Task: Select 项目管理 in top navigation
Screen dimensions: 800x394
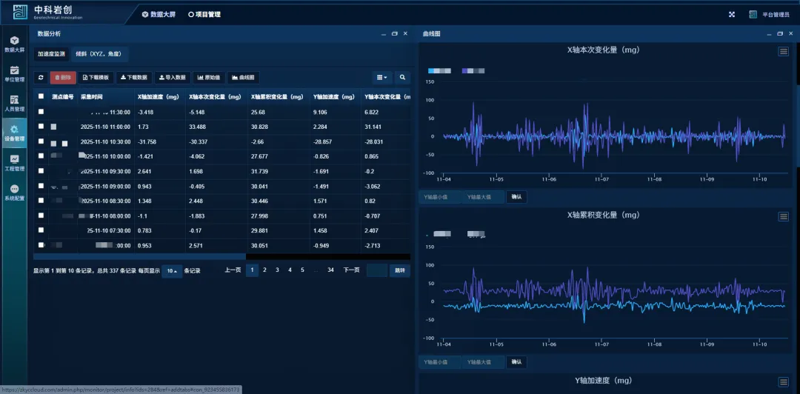Action: click(x=204, y=14)
